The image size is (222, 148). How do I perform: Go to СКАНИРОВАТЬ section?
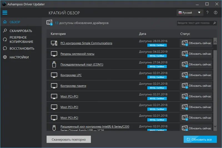[21, 31]
